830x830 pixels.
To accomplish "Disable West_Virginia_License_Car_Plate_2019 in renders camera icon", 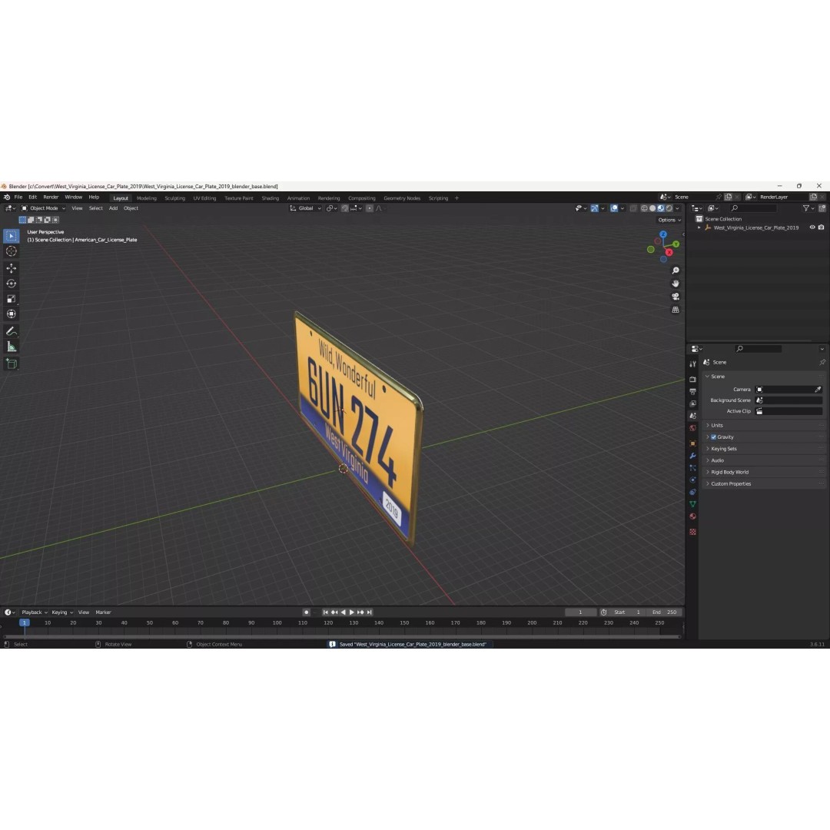I will [x=821, y=227].
